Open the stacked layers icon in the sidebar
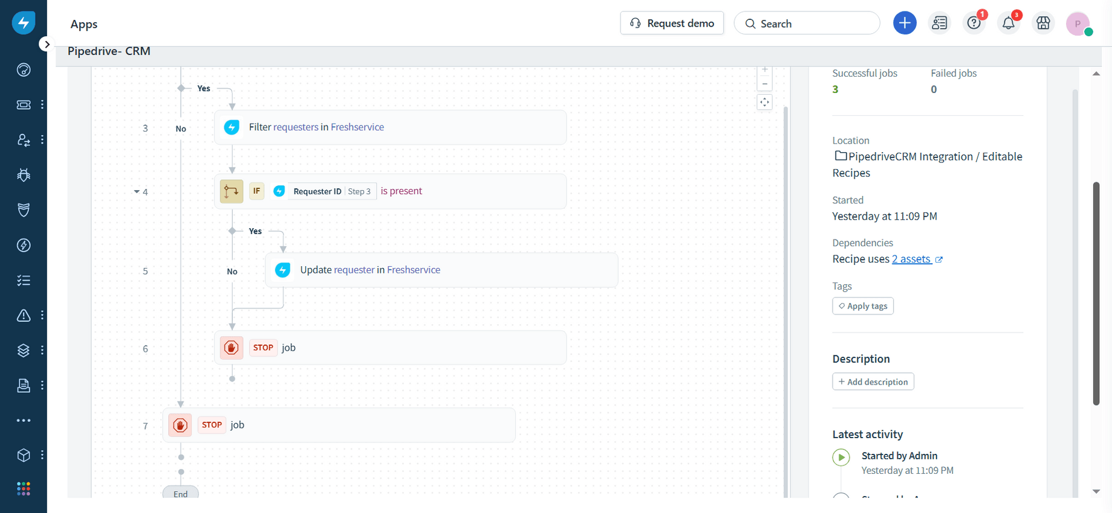Screen dimensions: 1112x513 [x=24, y=350]
